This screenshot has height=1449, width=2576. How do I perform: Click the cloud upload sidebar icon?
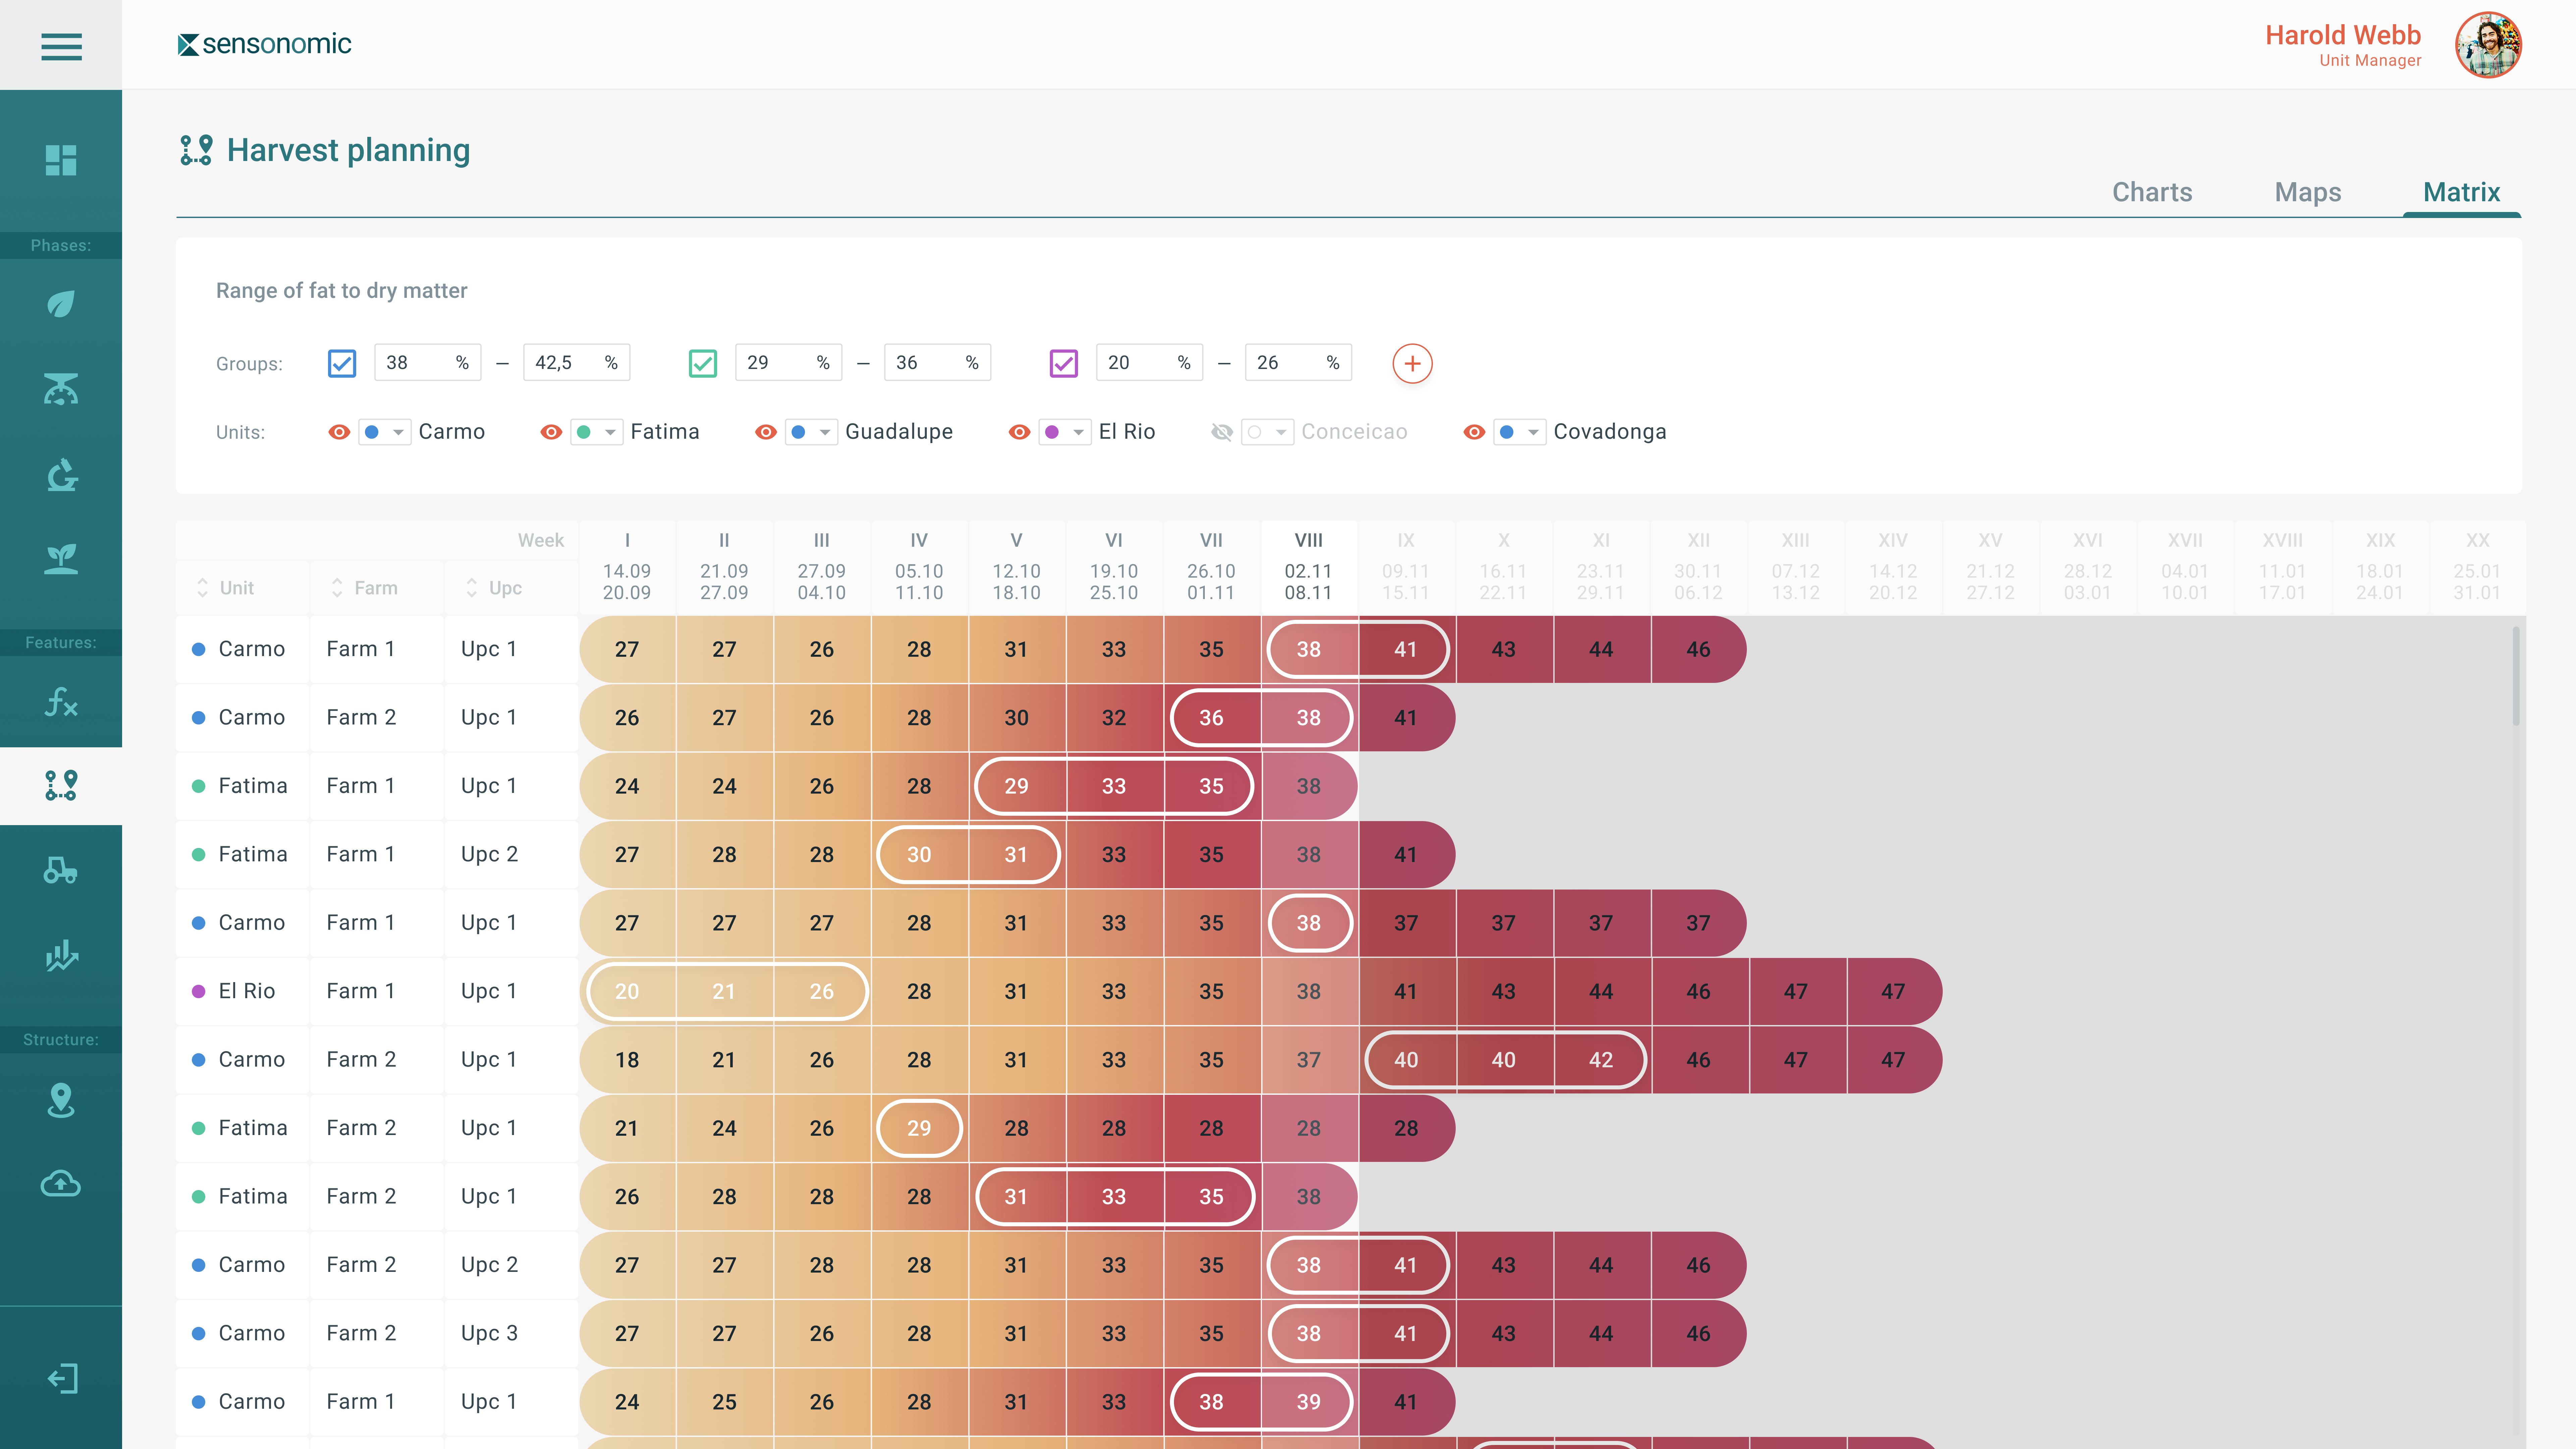pyautogui.click(x=61, y=1184)
